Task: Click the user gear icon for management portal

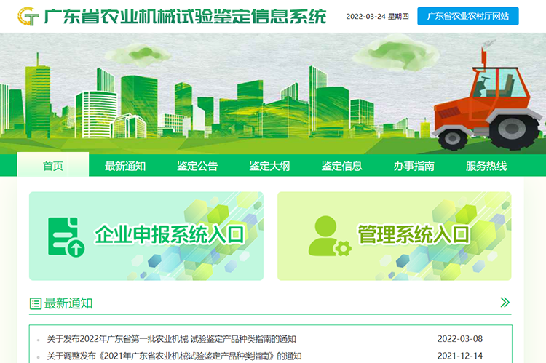Action: click(x=328, y=237)
